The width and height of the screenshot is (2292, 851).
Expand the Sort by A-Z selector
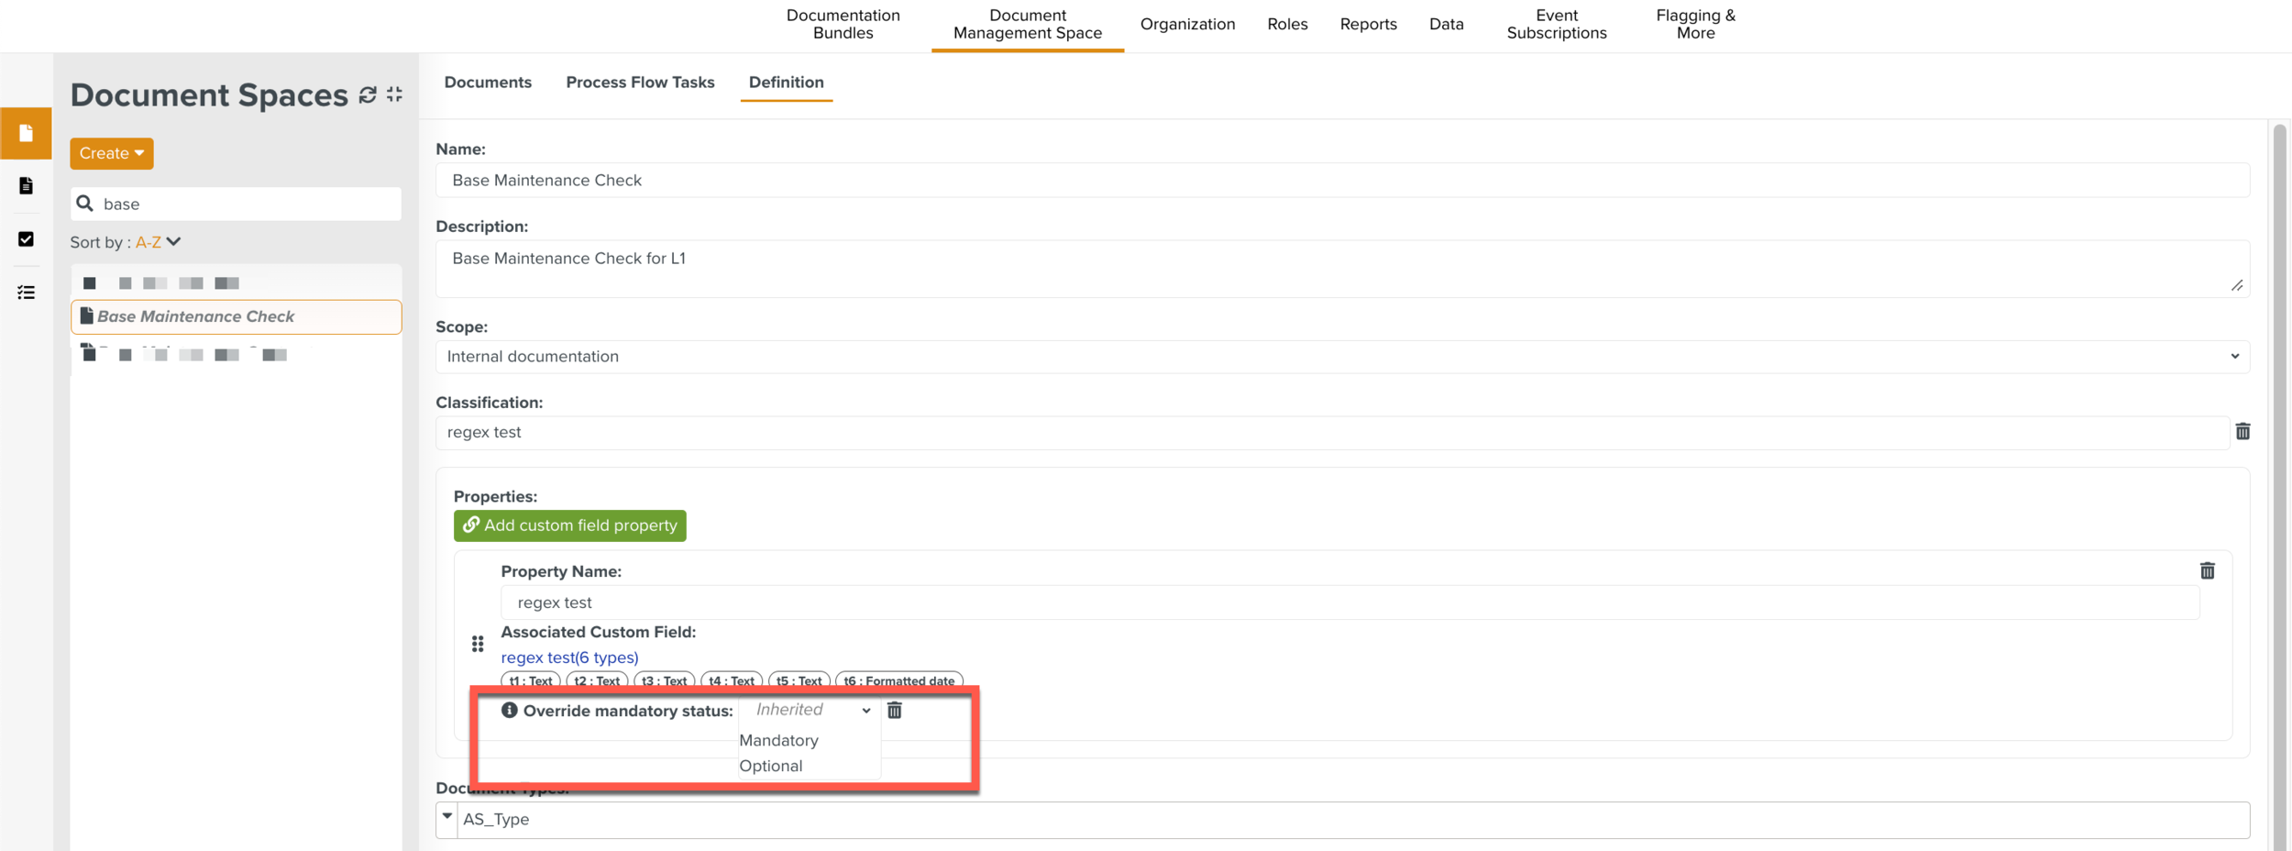[159, 242]
